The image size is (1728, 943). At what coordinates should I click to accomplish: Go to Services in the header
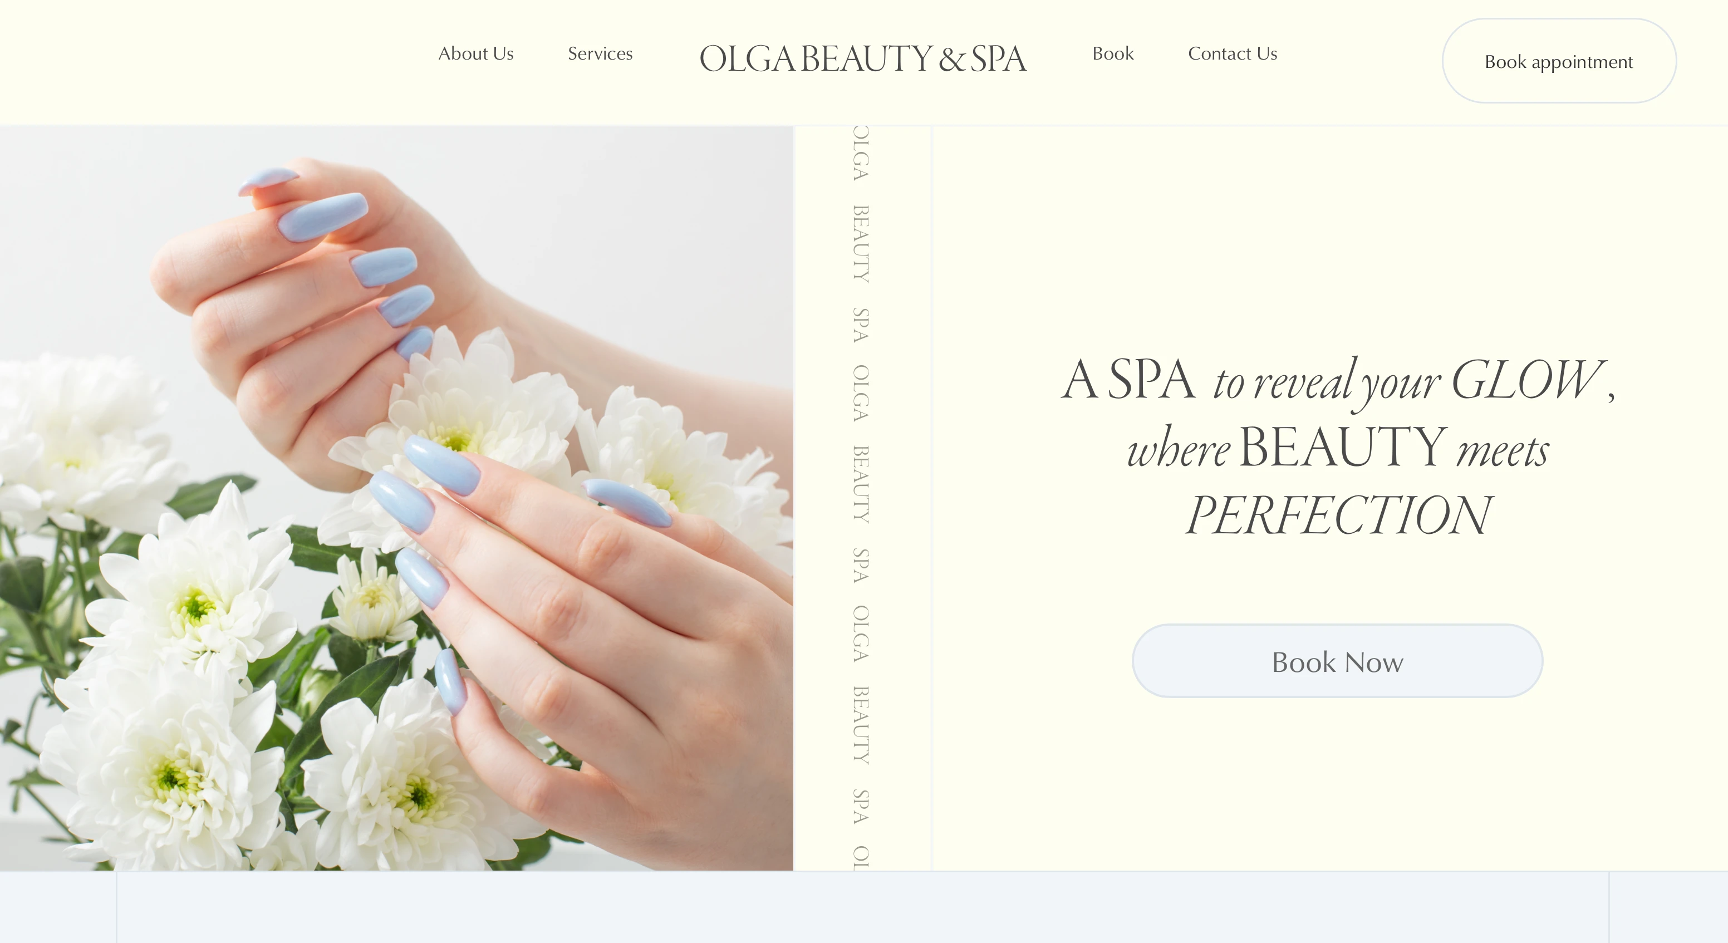coord(600,53)
